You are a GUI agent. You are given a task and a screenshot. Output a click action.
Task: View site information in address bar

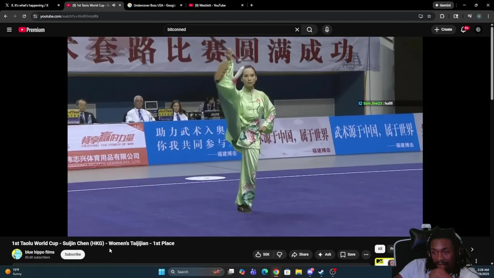35,16
